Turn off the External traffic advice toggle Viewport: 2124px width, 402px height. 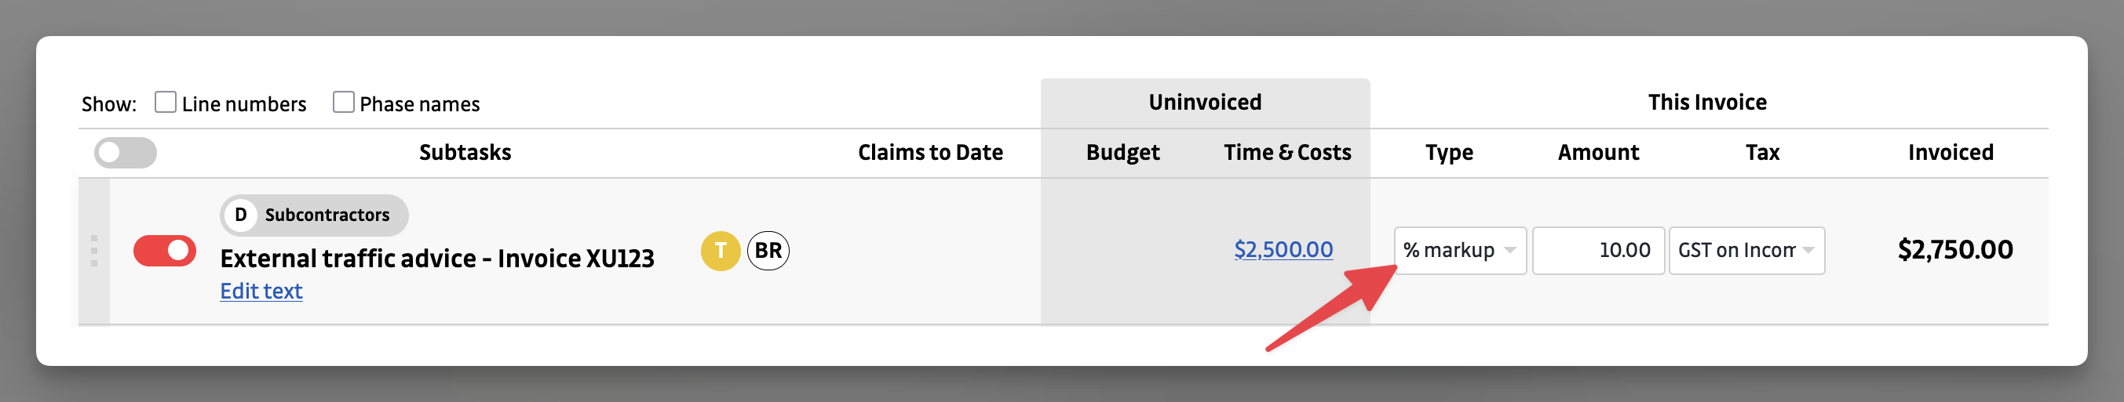[165, 251]
